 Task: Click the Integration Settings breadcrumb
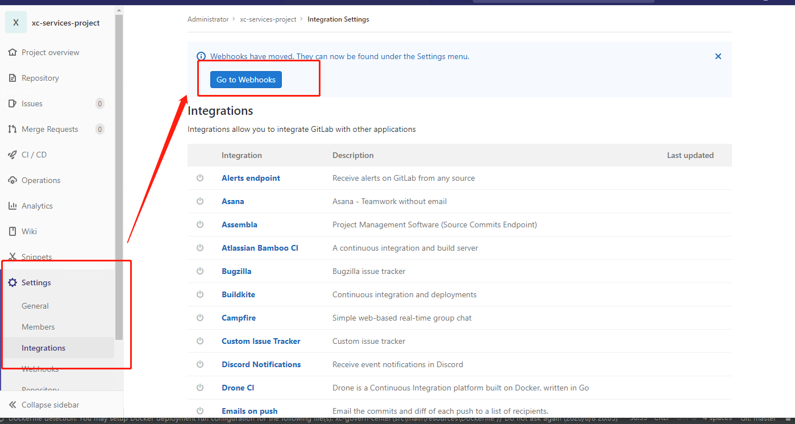click(x=338, y=19)
